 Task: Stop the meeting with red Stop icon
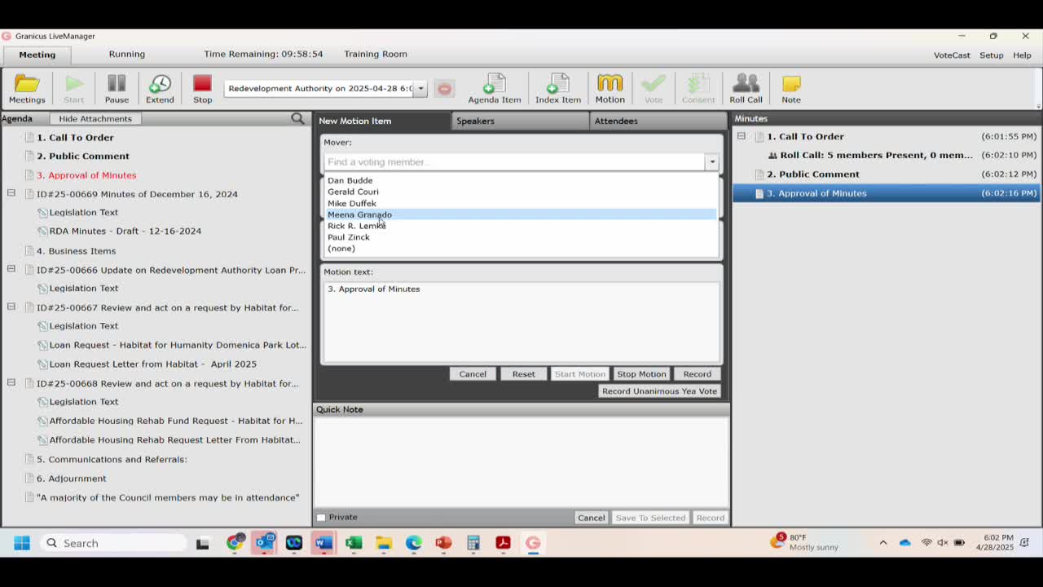(202, 88)
